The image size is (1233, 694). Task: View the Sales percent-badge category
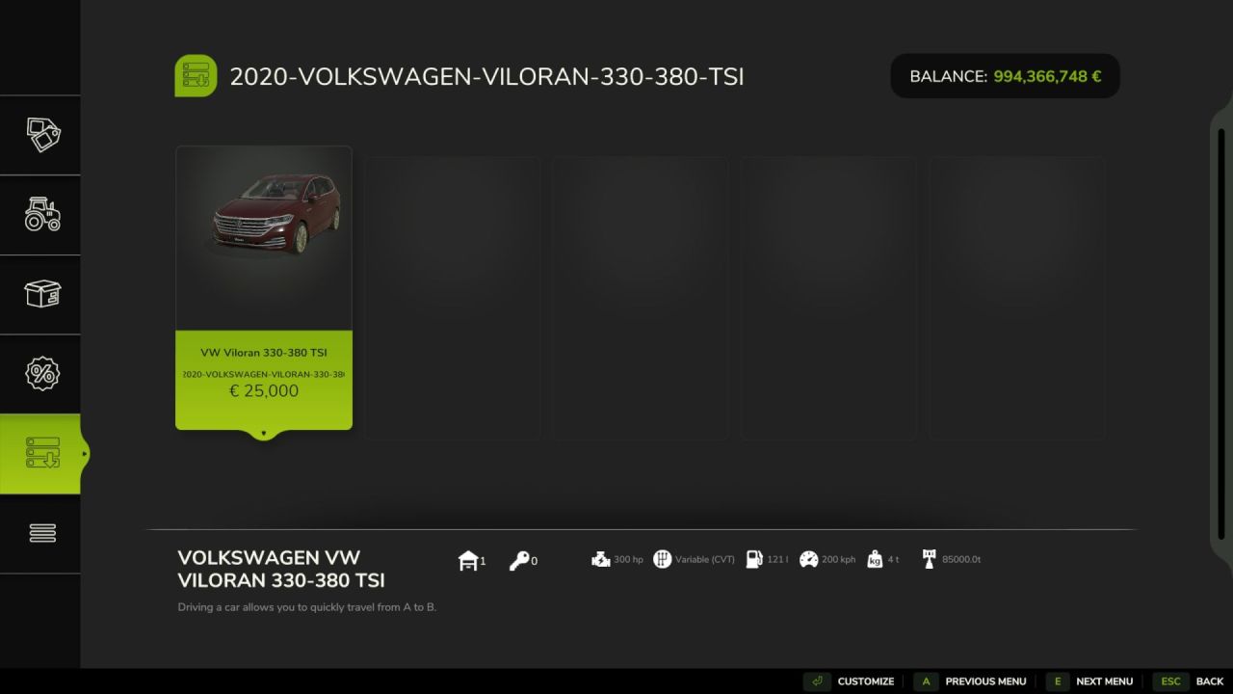click(40, 373)
